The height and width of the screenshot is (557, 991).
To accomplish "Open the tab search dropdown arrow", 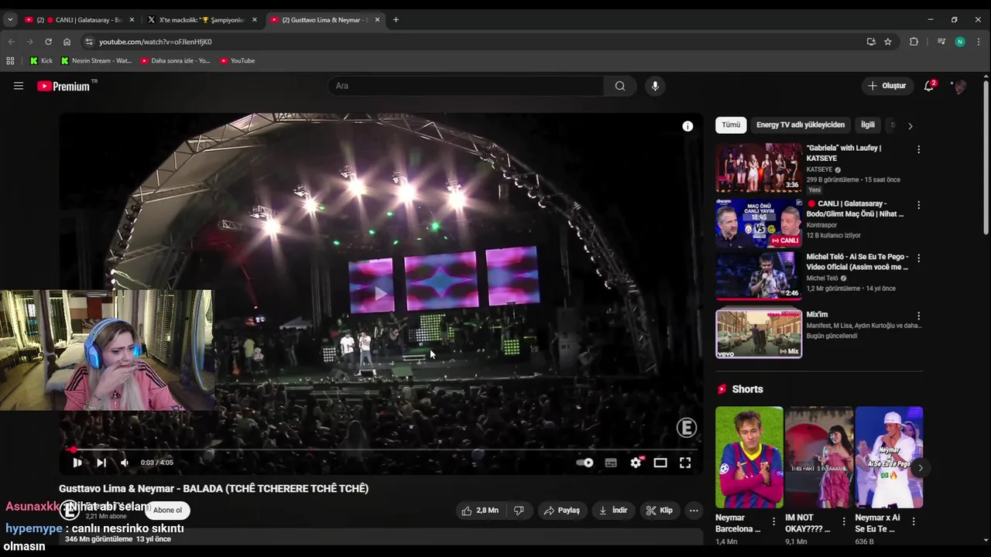I will 10,19.
